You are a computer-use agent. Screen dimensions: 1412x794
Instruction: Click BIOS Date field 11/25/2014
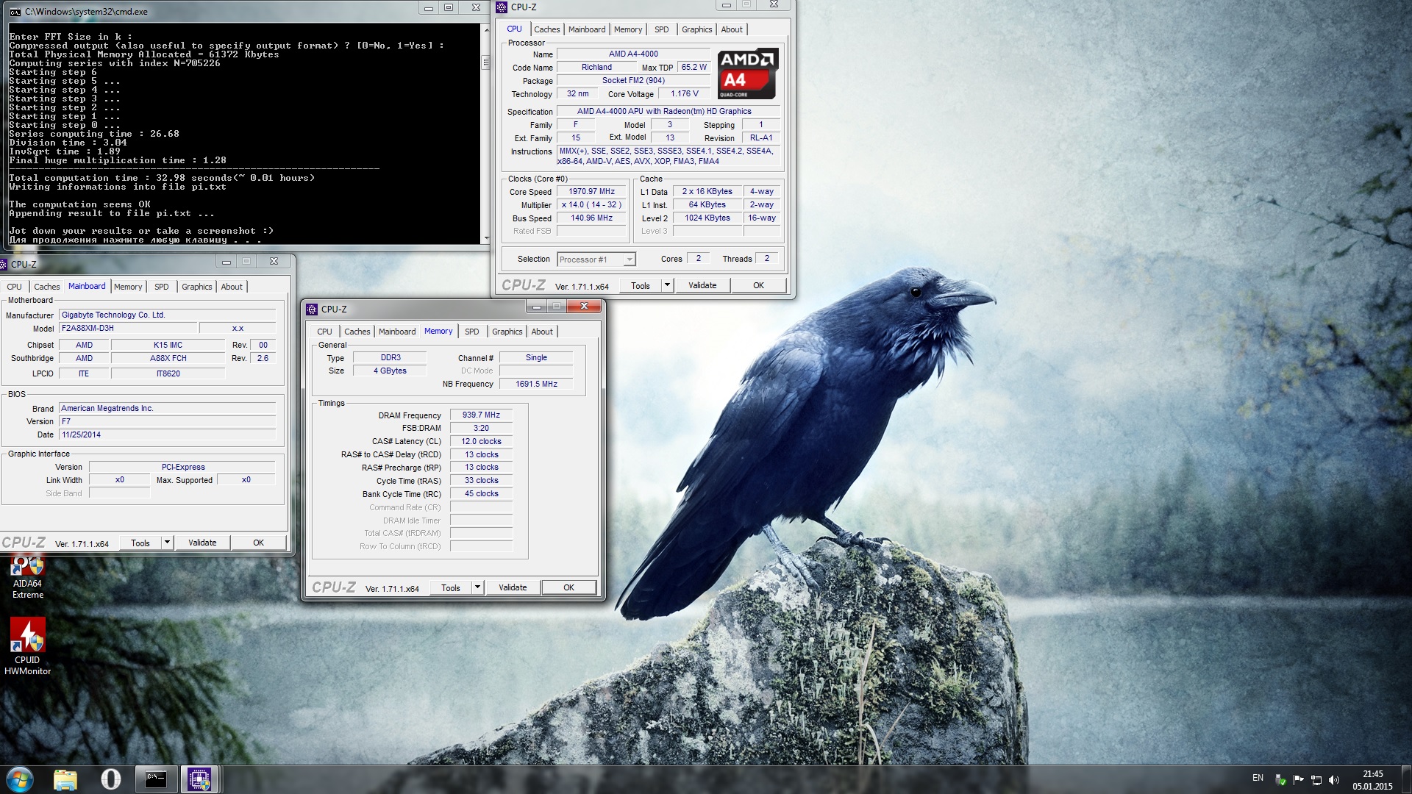[x=167, y=434]
